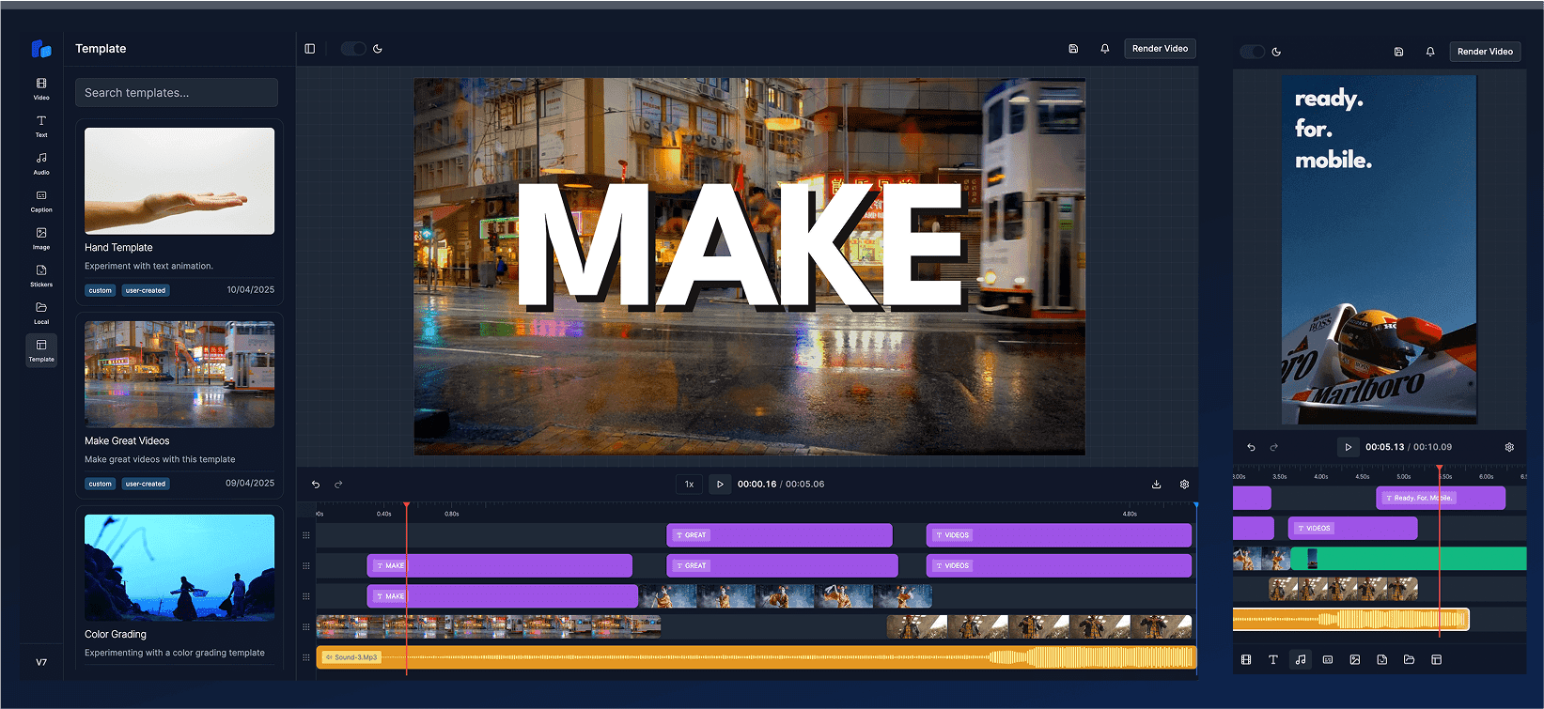Click the date 10/04/2025
Image resolution: width=1544 pixels, height=709 pixels.
pyautogui.click(x=251, y=289)
